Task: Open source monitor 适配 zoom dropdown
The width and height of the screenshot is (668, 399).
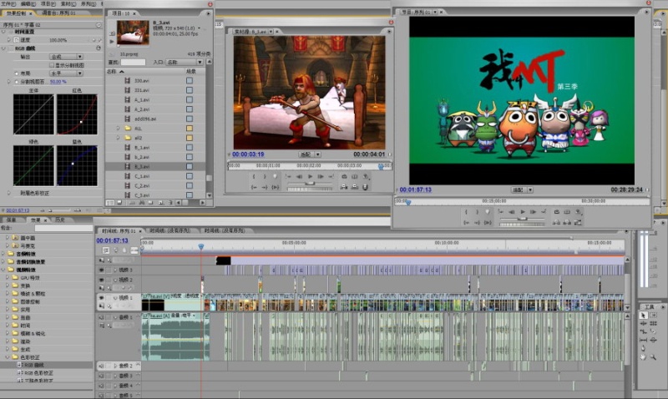Action: [310, 154]
